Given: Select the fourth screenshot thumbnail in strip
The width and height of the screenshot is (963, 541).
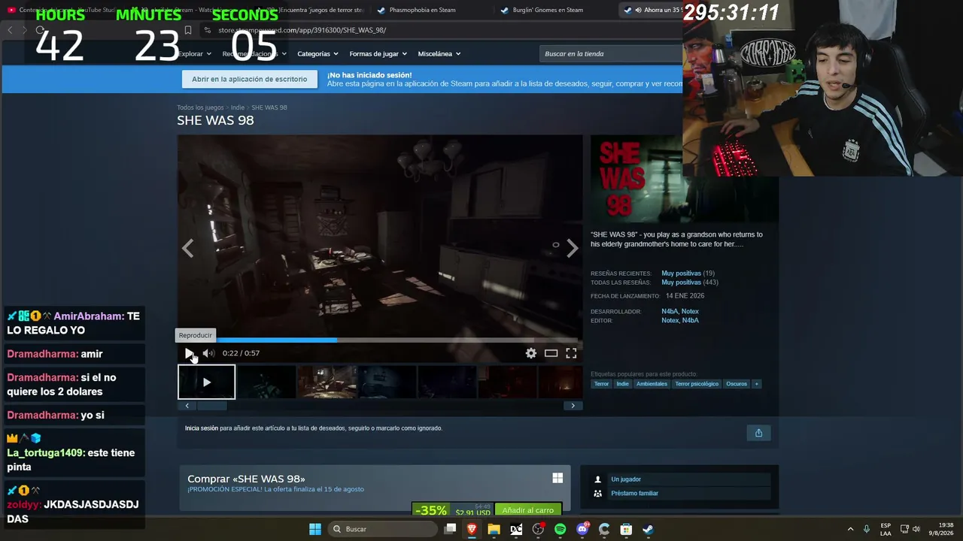Looking at the screenshot, I should point(387,382).
